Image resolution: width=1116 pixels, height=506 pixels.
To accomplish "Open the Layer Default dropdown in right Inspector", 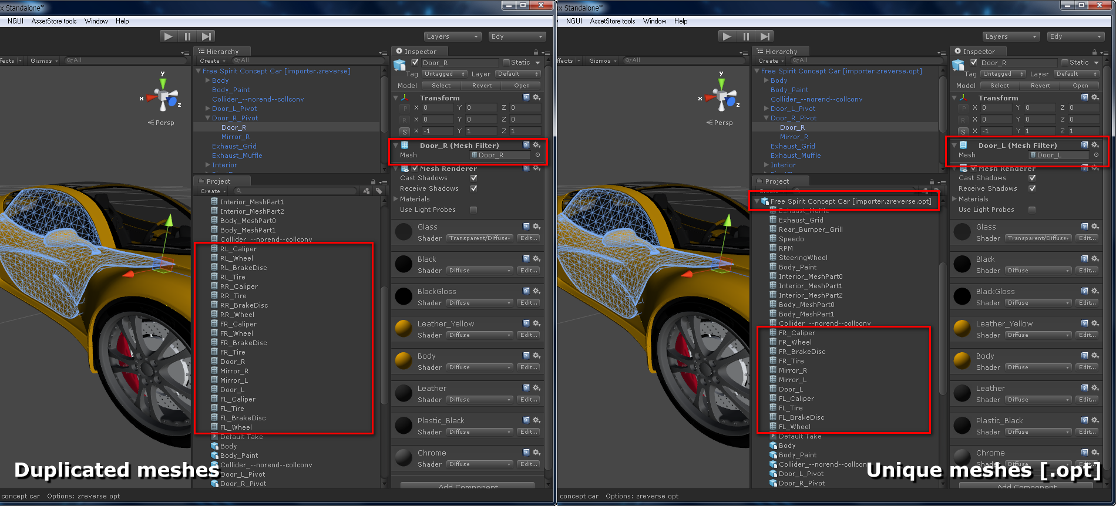I will [1077, 74].
